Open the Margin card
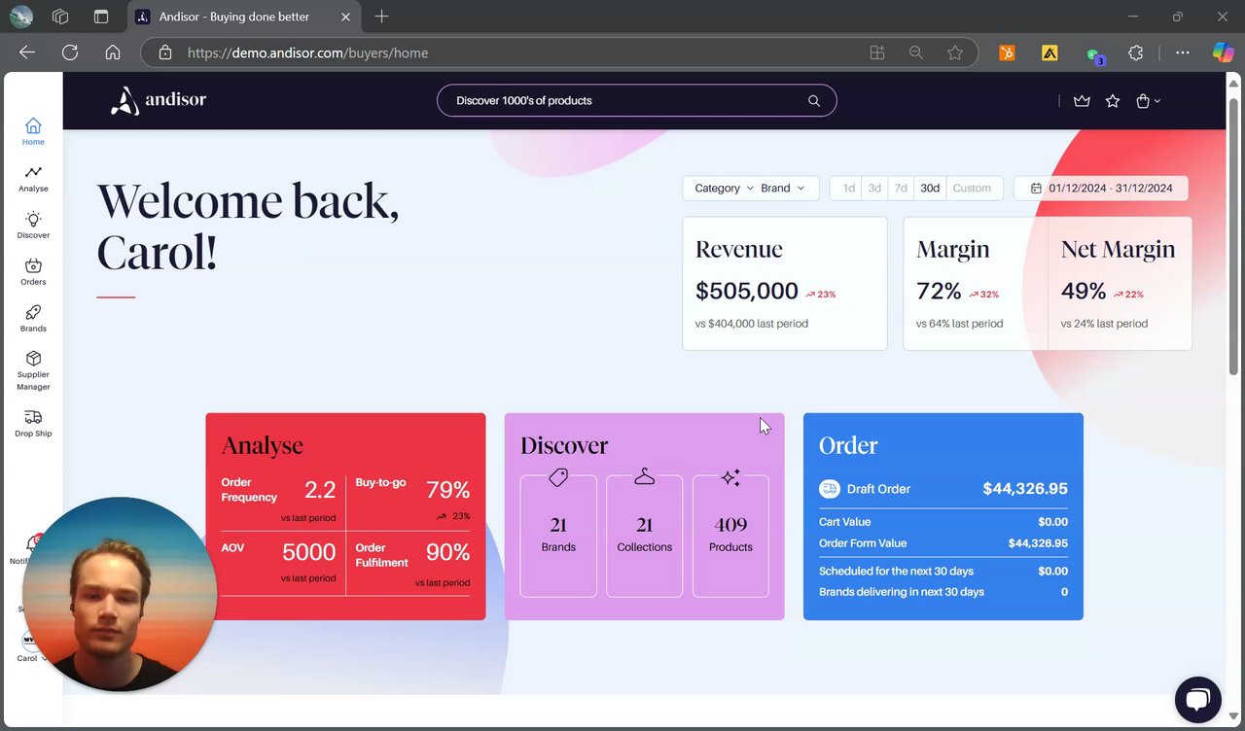Viewport: 1245px width, 731px height. click(976, 283)
